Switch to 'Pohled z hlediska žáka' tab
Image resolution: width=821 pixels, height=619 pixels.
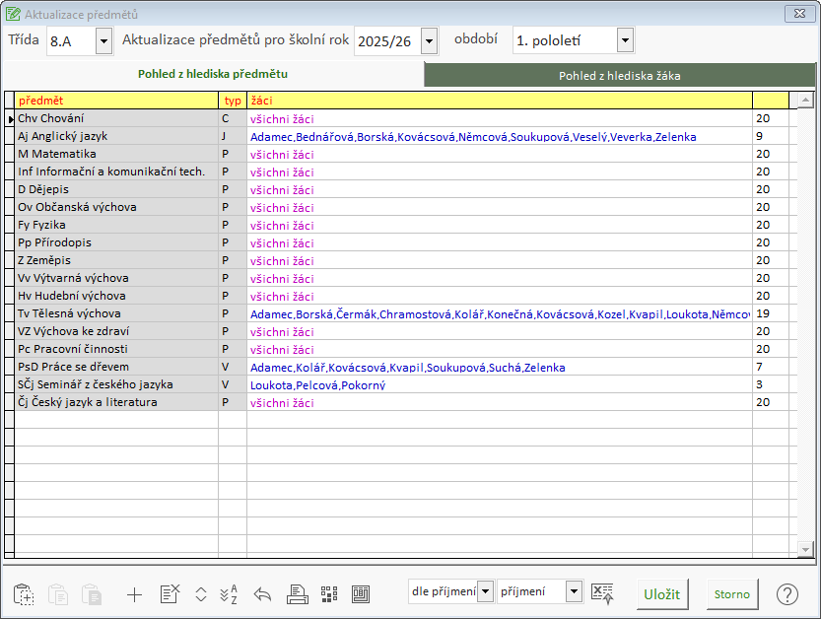[619, 75]
